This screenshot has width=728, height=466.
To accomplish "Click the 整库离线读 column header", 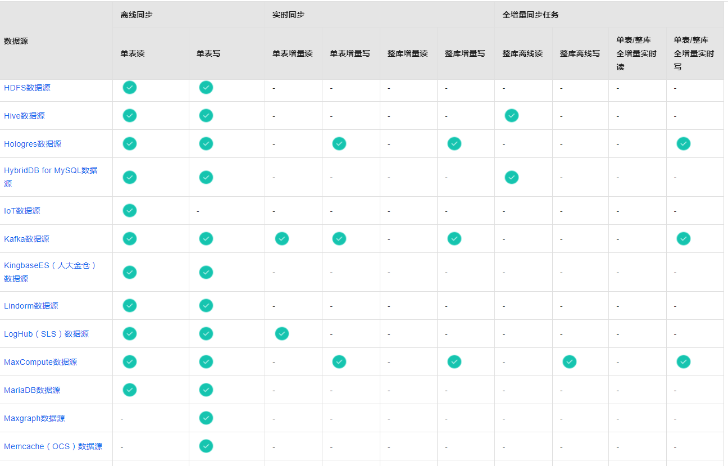I will click(x=524, y=53).
